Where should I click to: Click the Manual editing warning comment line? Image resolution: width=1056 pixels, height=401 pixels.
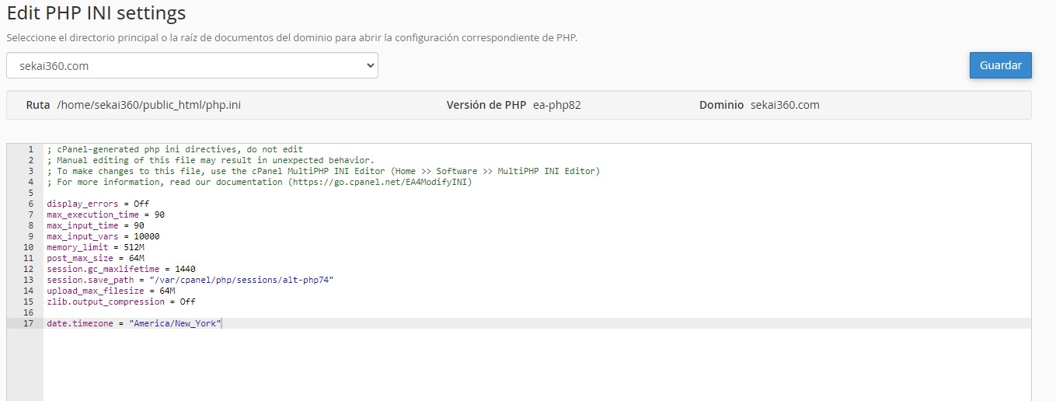pos(211,160)
